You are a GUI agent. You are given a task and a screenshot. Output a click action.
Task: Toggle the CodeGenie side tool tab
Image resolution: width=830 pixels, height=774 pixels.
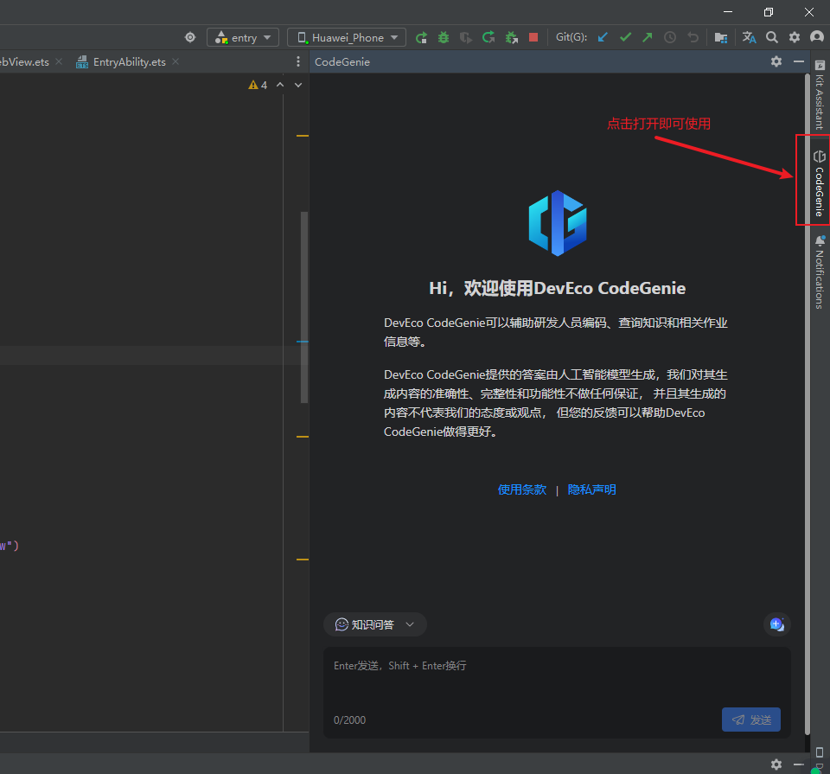[x=820, y=182]
